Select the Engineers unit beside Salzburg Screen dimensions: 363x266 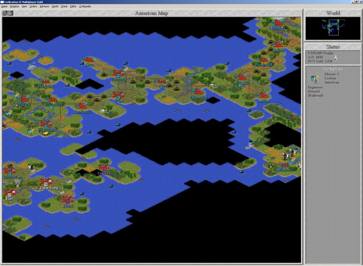pyautogui.click(x=126, y=69)
